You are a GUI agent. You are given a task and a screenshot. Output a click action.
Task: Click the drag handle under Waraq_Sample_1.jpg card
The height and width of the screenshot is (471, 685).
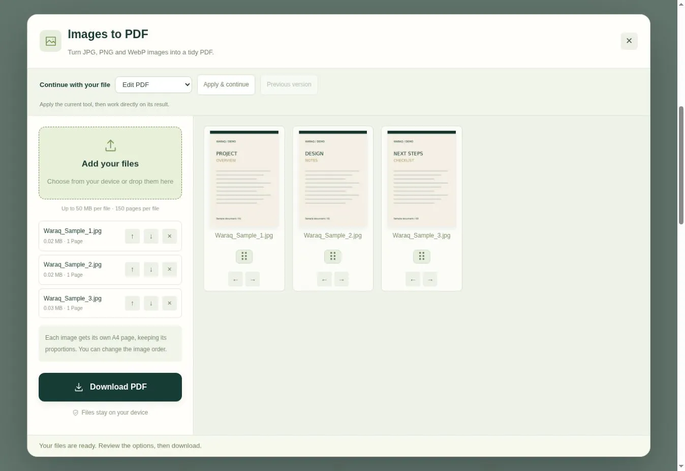[x=244, y=256]
